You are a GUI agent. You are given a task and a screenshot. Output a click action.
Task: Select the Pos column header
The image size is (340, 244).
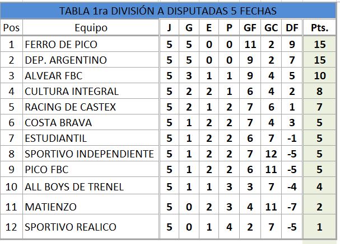pyautogui.click(x=11, y=28)
